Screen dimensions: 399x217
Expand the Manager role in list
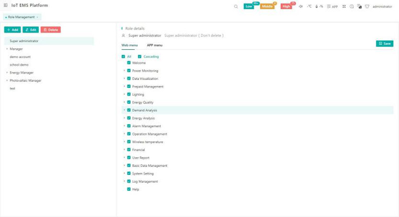(x=7, y=49)
